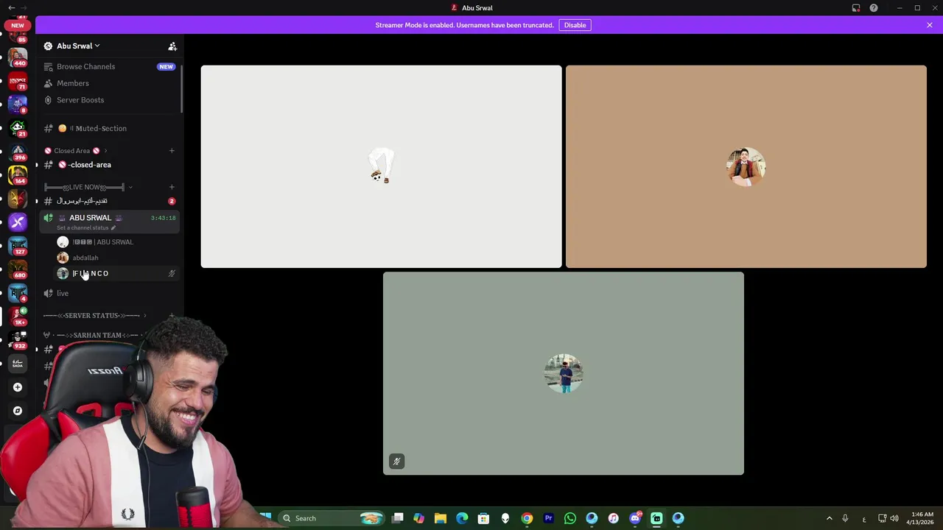This screenshot has height=530, width=943.
Task: Click the muted mic icon on FLANCO row
Action: pos(172,274)
